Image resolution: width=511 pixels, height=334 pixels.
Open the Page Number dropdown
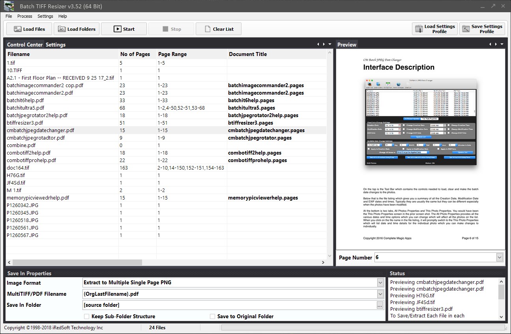pos(500,257)
